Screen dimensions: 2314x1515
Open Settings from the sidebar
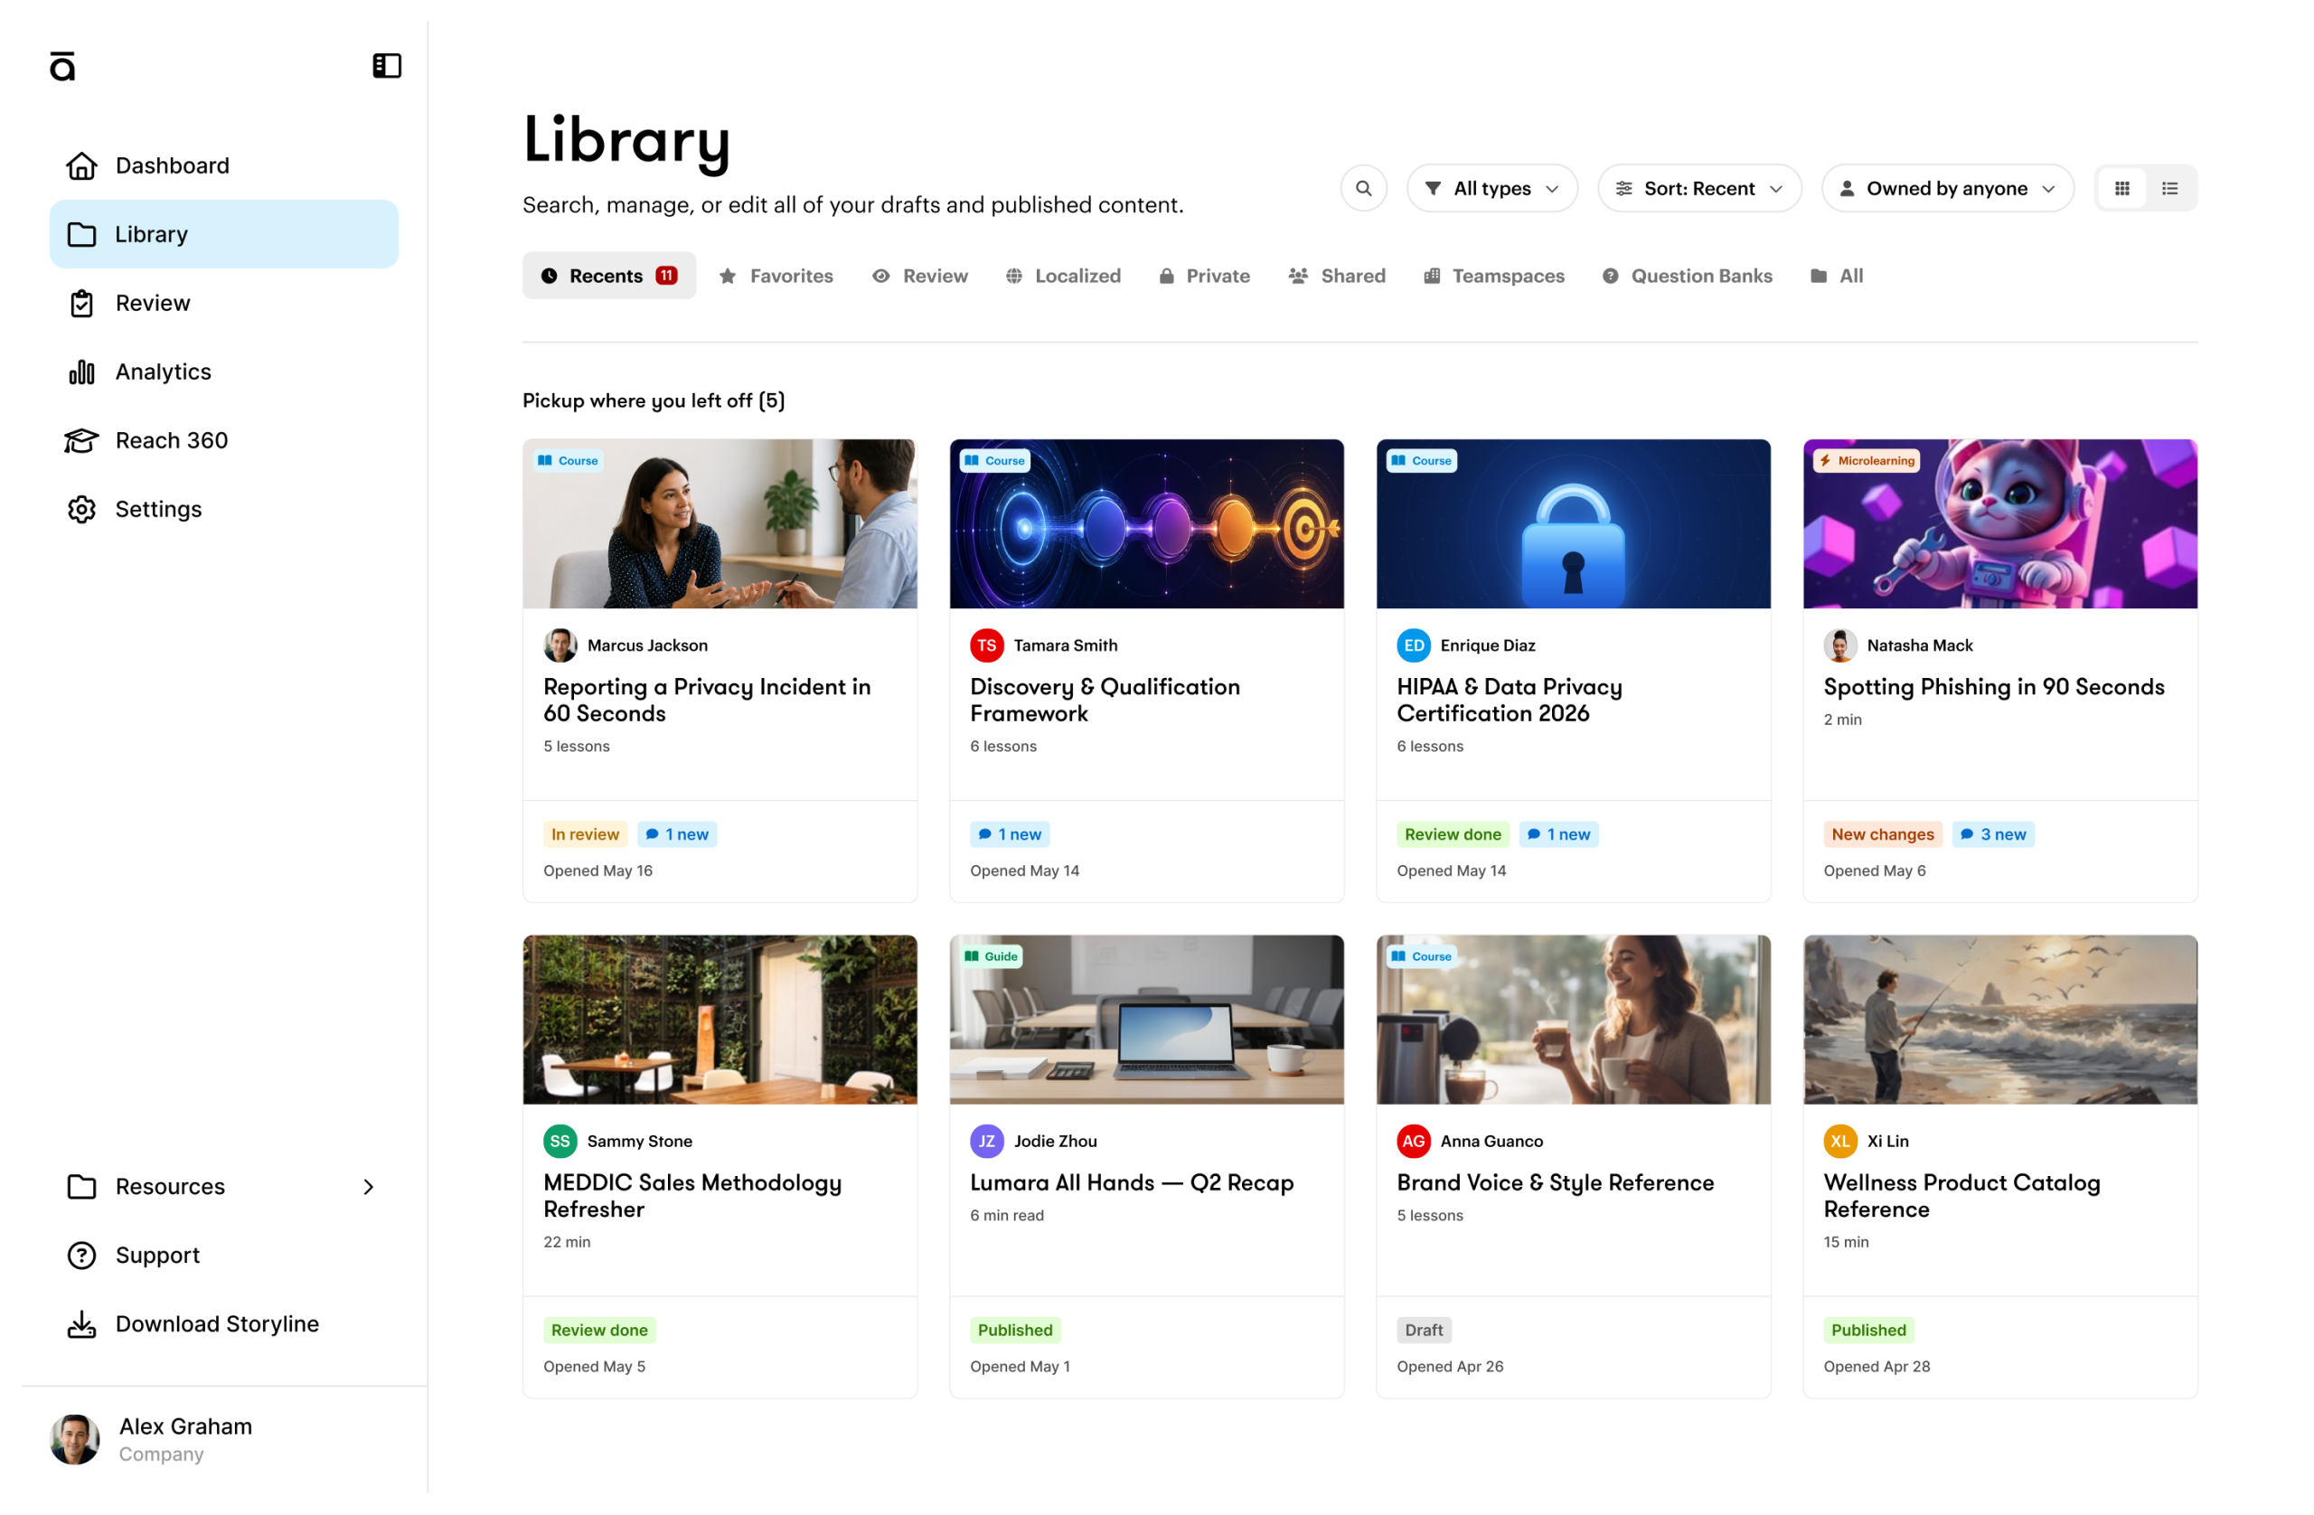pyautogui.click(x=223, y=510)
